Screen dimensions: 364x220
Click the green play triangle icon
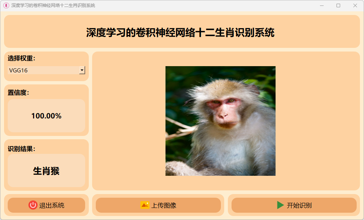tap(280, 205)
